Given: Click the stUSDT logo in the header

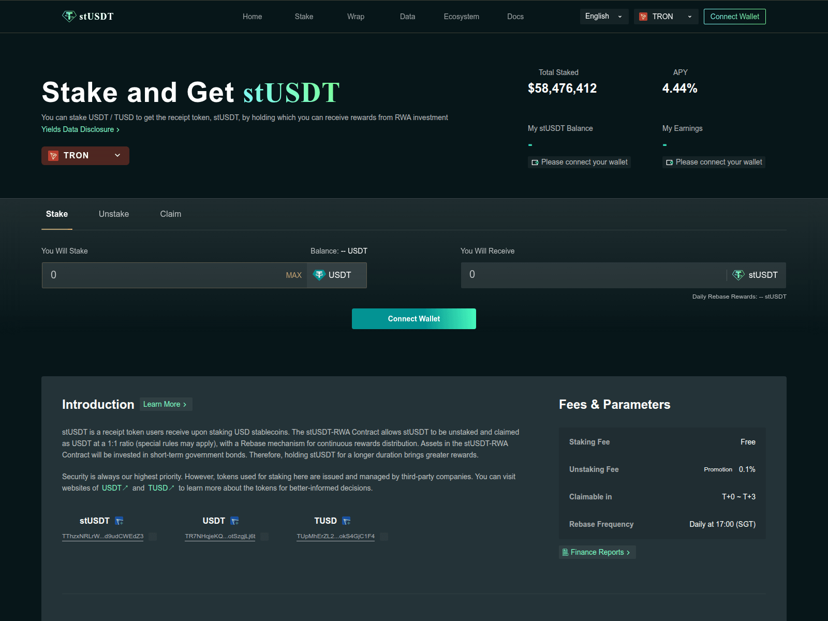Looking at the screenshot, I should click(88, 17).
